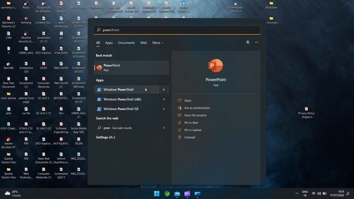Viewport: 354px width, 199px height.
Task: Open the More filter dropdown
Action: point(158,43)
